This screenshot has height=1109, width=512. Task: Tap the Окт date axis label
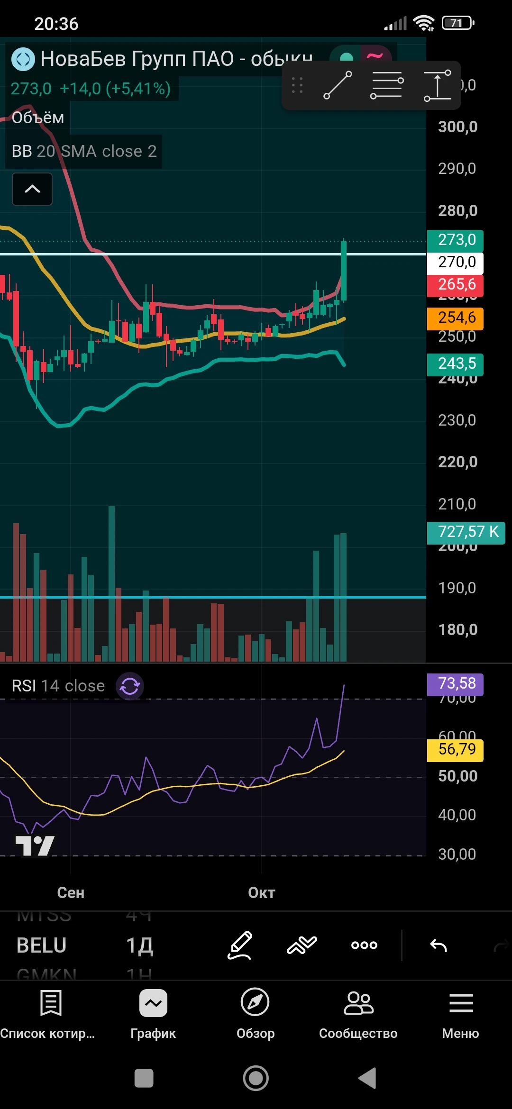(262, 893)
